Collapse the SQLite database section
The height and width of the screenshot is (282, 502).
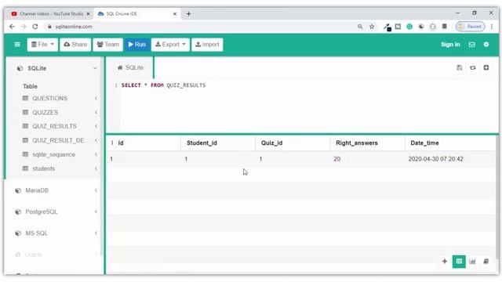pyautogui.click(x=95, y=68)
